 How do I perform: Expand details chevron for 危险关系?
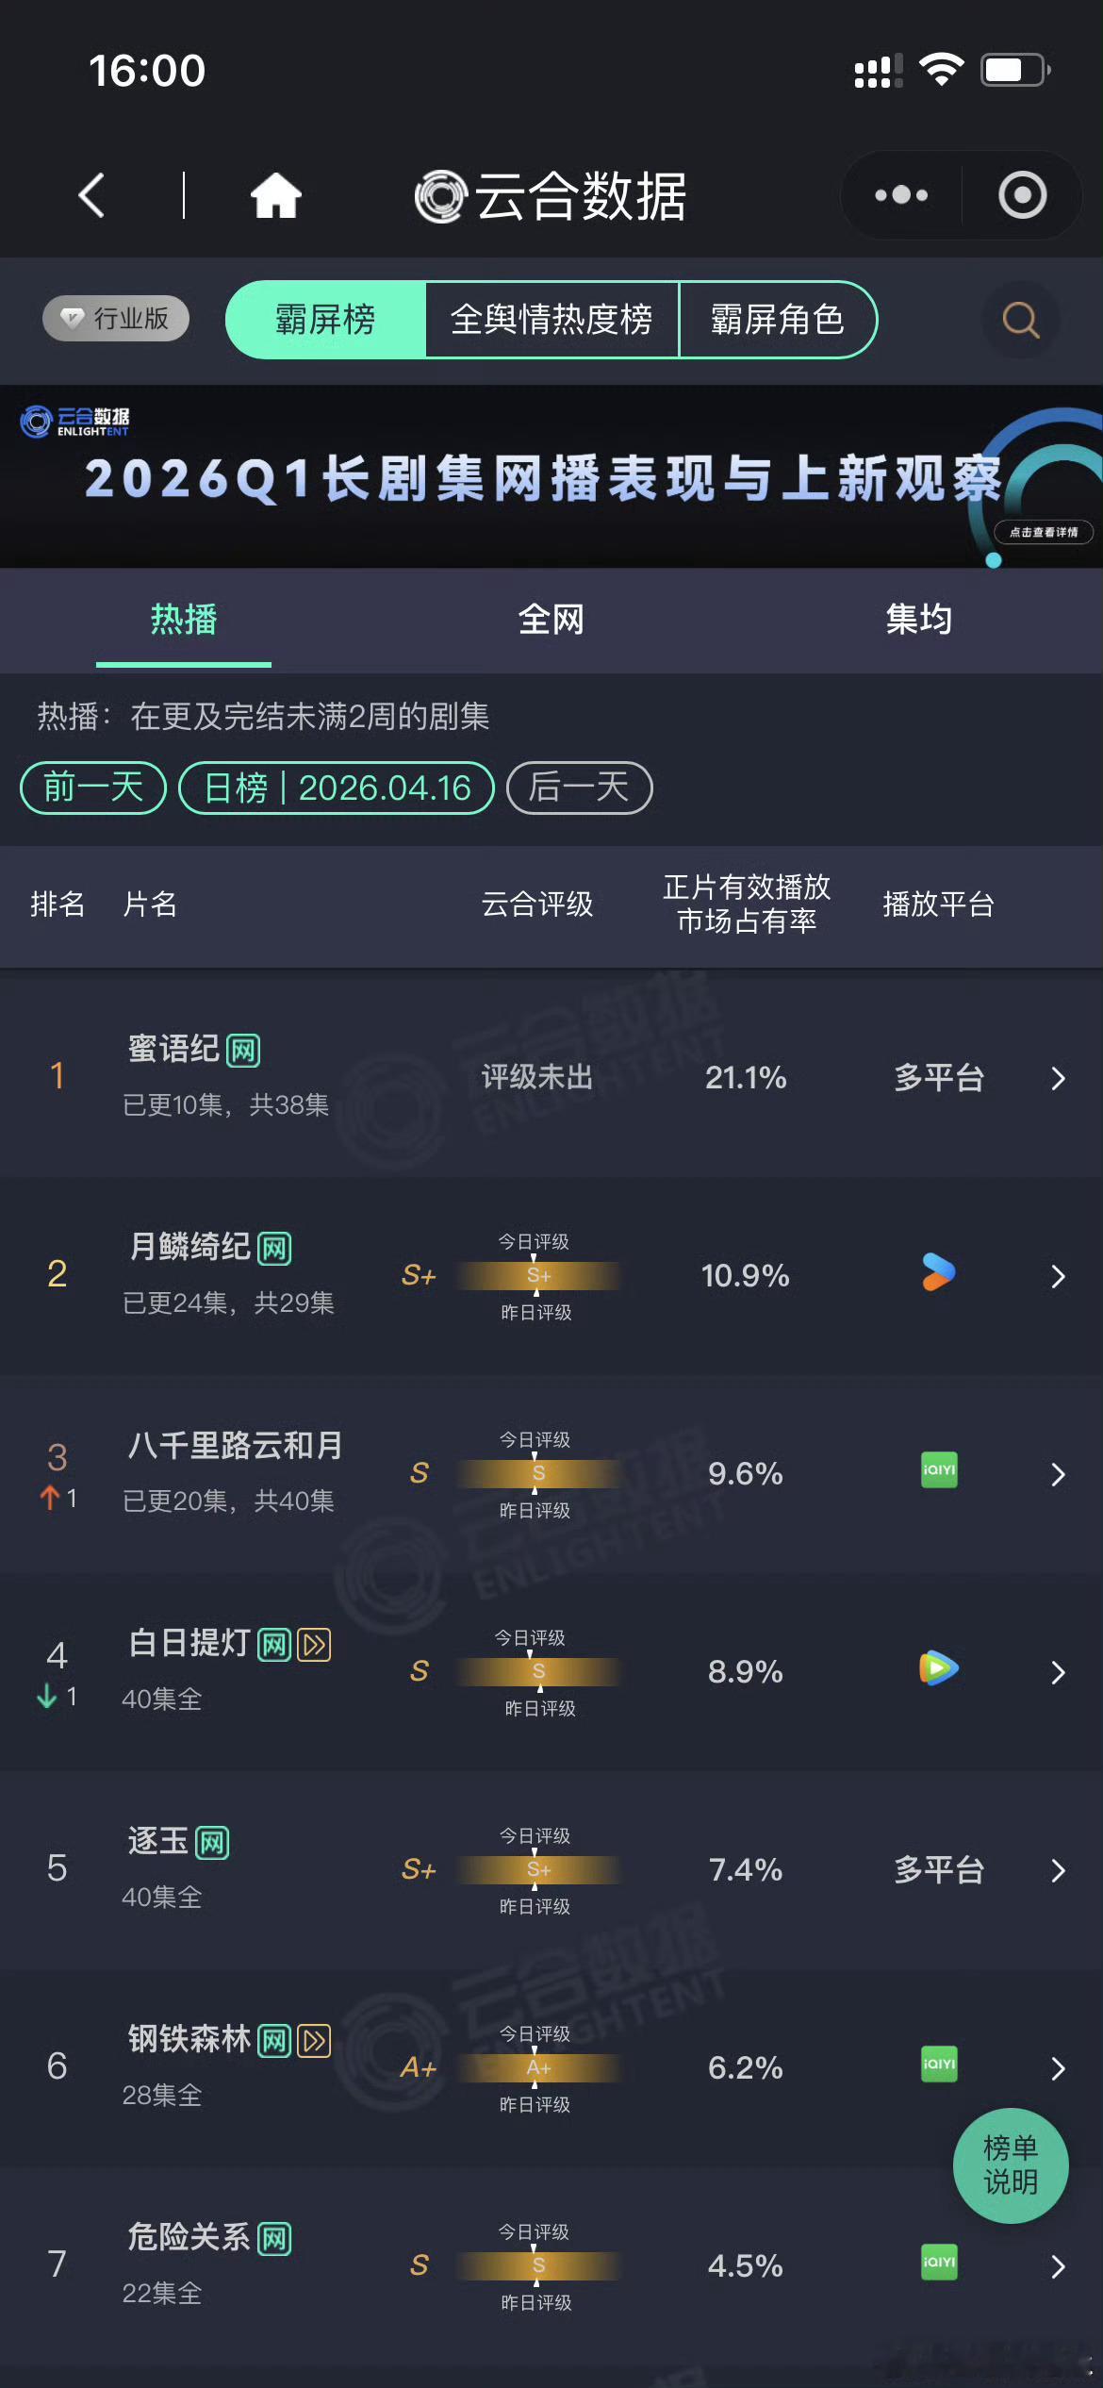[1058, 2265]
